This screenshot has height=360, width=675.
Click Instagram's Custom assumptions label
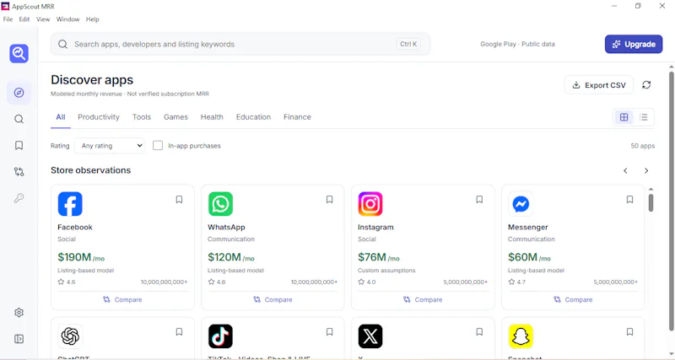386,271
